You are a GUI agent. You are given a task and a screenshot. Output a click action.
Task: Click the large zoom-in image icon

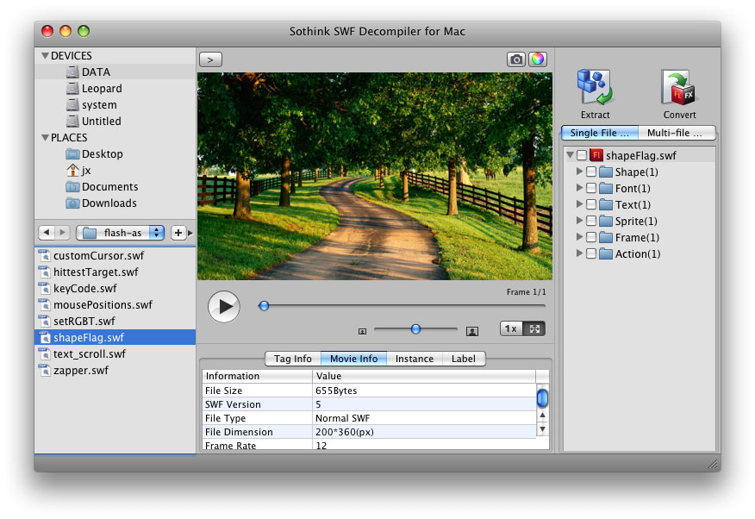tap(472, 331)
